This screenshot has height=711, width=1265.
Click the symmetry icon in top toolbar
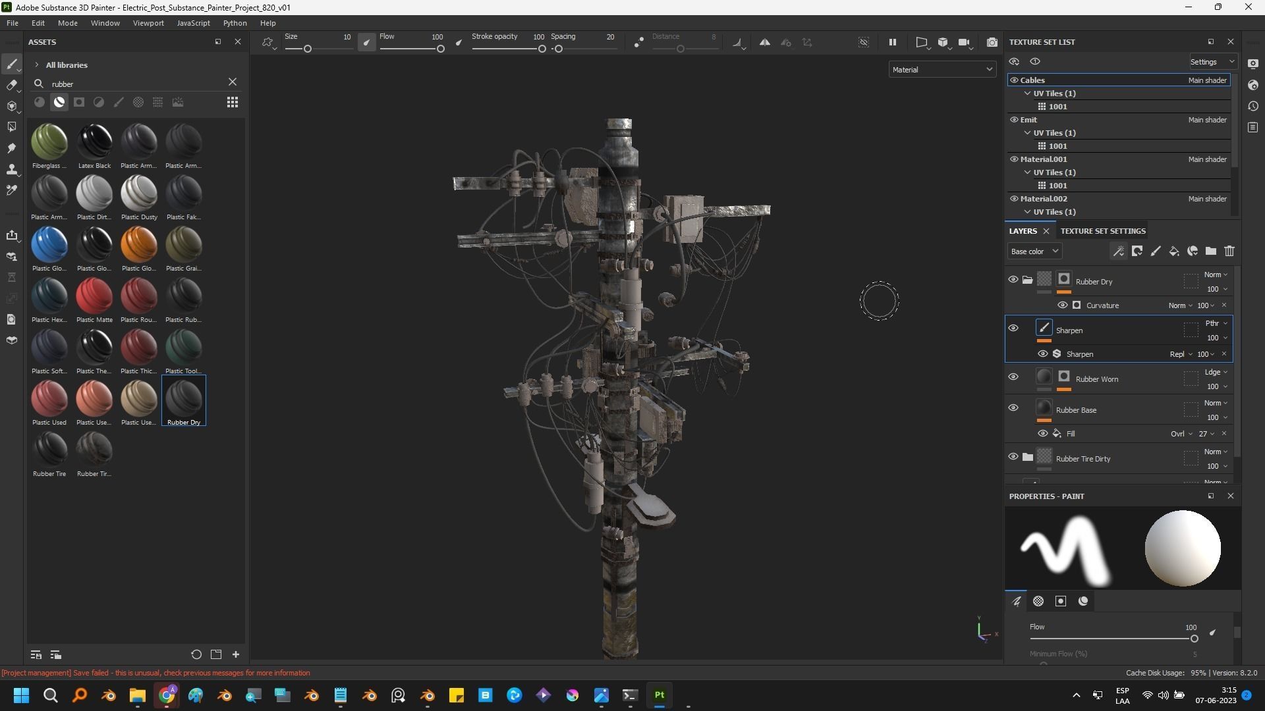coord(764,42)
